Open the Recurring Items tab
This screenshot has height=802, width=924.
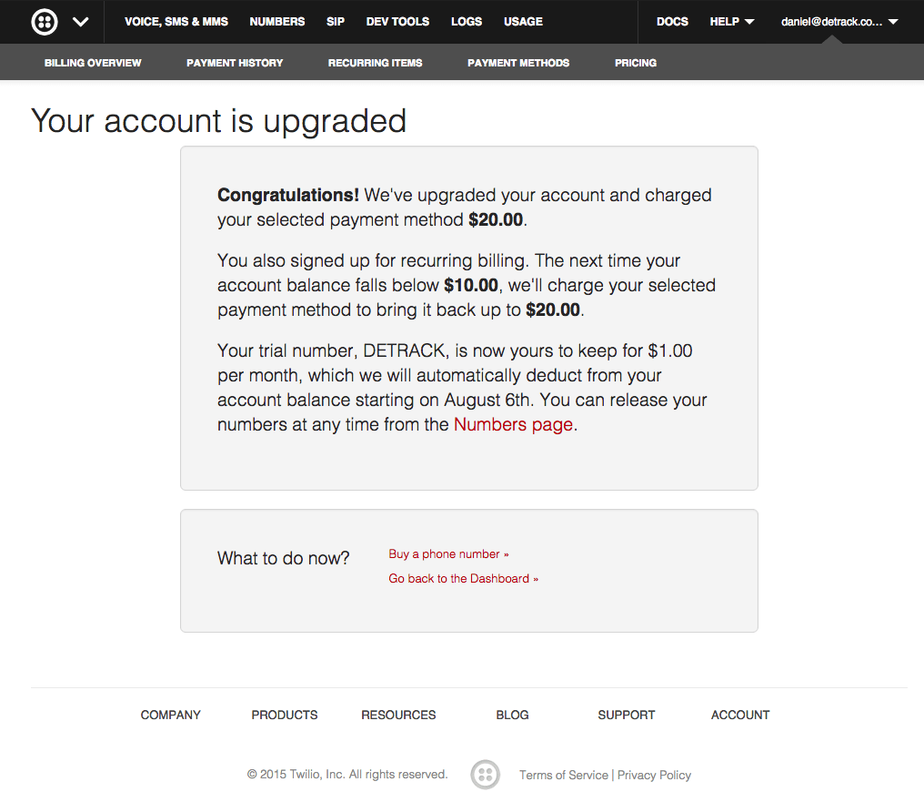[376, 63]
